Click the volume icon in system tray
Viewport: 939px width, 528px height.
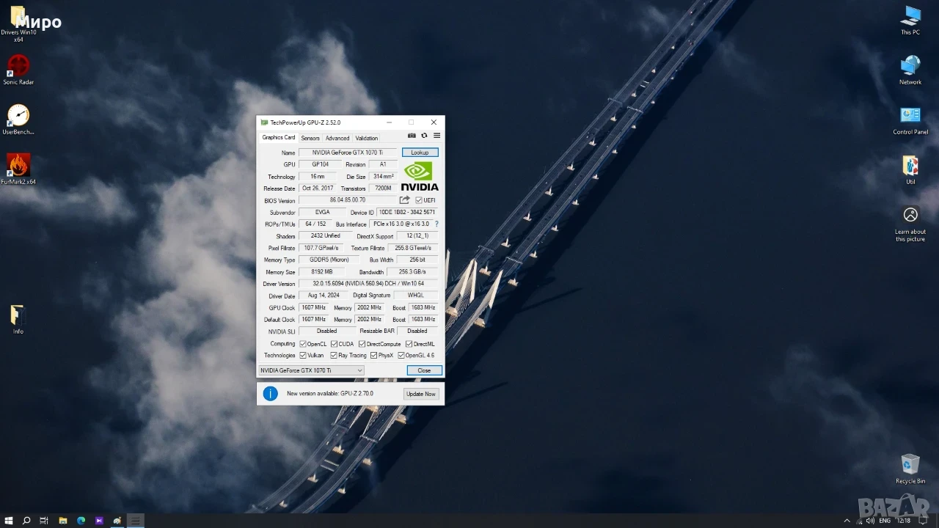click(870, 521)
